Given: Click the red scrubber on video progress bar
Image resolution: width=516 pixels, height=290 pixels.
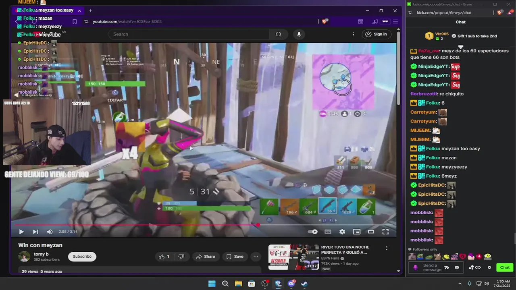Looking at the screenshot, I should [258, 225].
